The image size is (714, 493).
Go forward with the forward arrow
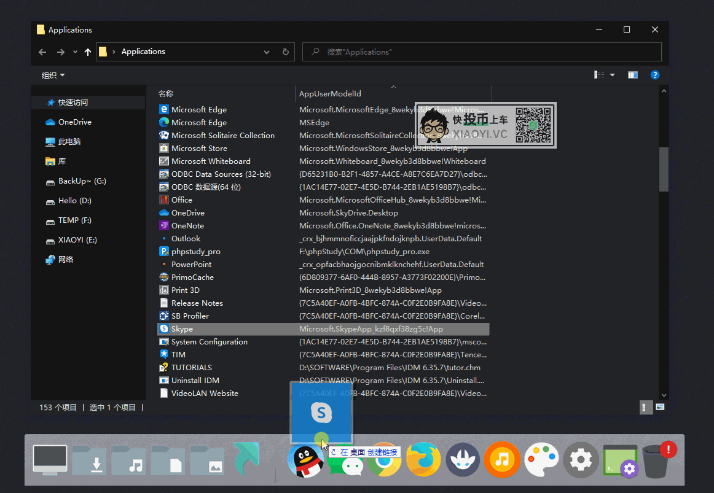pyautogui.click(x=61, y=52)
